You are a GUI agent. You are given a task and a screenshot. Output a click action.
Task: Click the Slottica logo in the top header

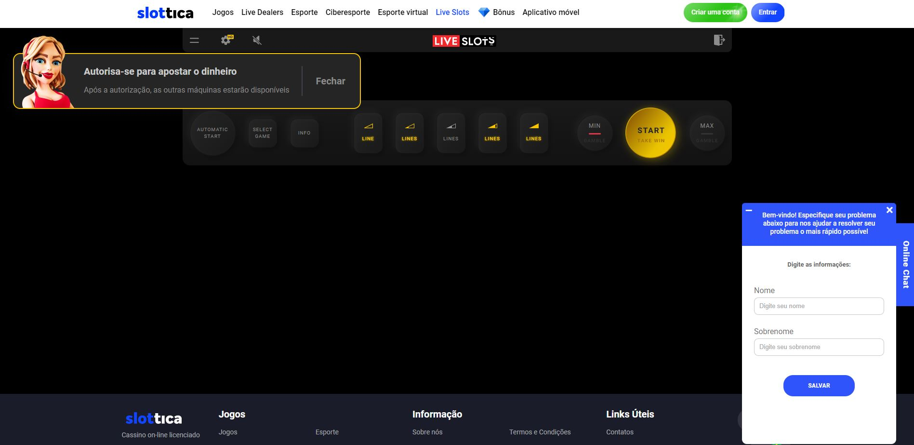pos(165,13)
